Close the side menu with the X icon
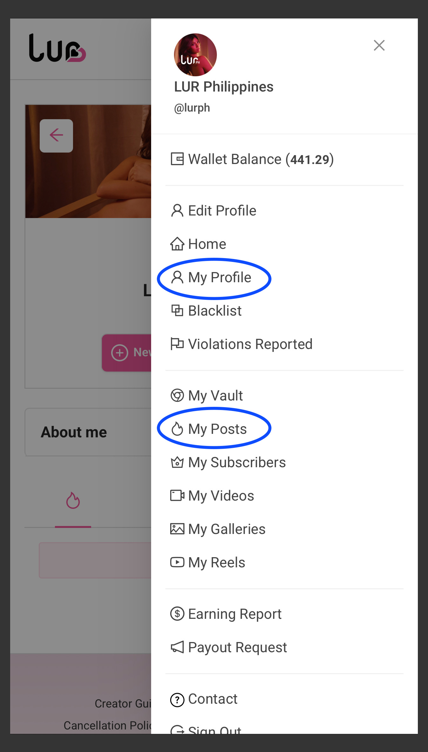 [x=379, y=45]
